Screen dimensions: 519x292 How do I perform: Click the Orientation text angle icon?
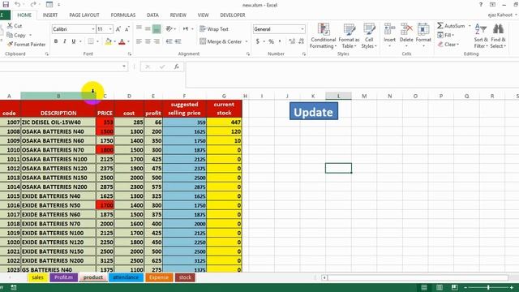pos(169,29)
